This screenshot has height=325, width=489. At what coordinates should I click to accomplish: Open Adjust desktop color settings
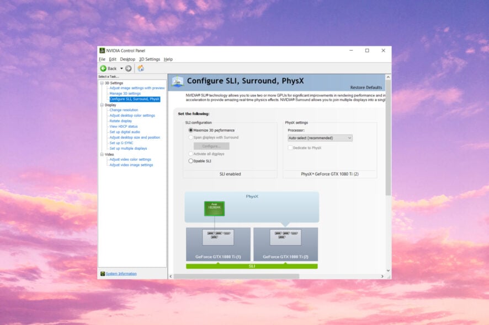tap(132, 116)
